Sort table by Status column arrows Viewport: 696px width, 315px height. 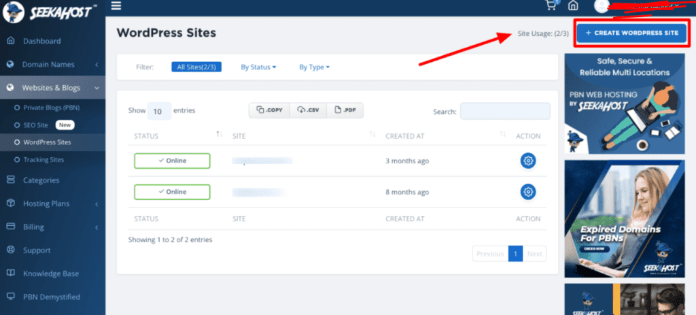[219, 135]
